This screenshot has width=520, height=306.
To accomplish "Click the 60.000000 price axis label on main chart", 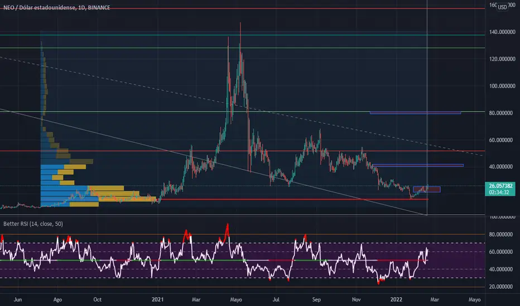I will click(501, 140).
